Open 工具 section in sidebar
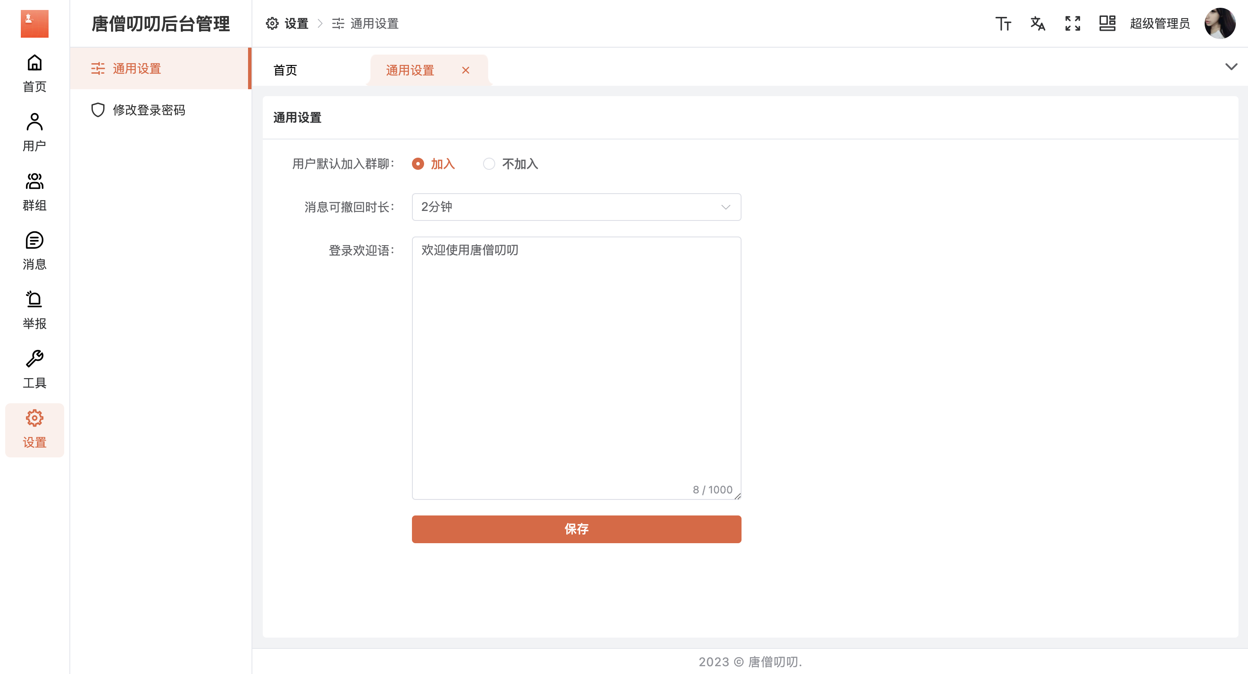Image resolution: width=1248 pixels, height=674 pixels. pyautogui.click(x=34, y=369)
